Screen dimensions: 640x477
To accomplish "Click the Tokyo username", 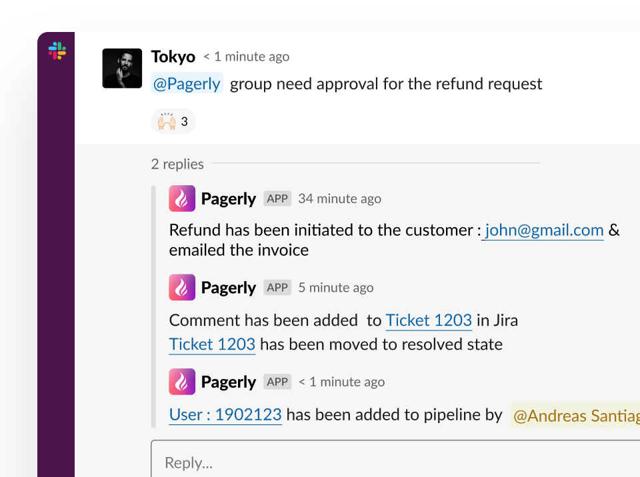I will click(173, 57).
